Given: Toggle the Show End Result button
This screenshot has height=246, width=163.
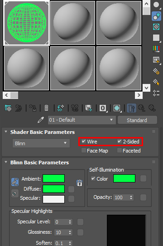Looking at the screenshot, I should [131, 108].
